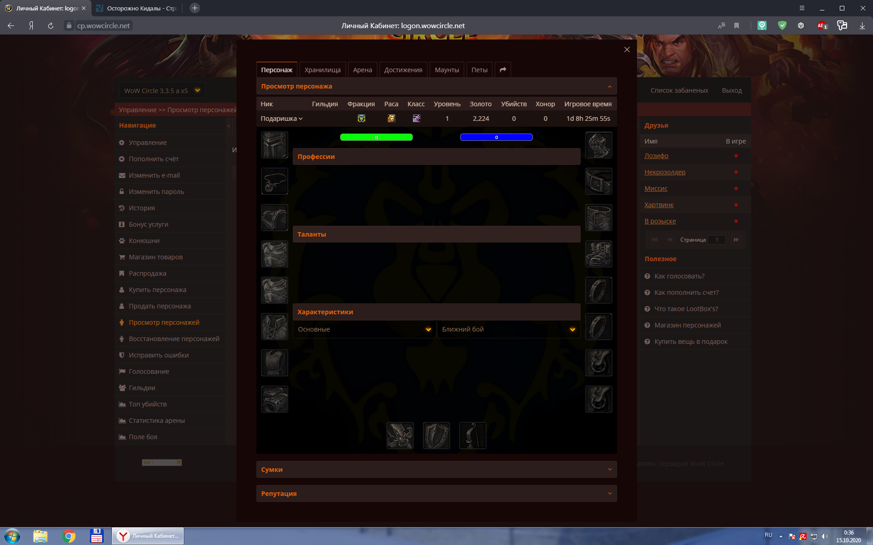
Task: Open friend Некрозолдер profile link
Action: (665, 172)
